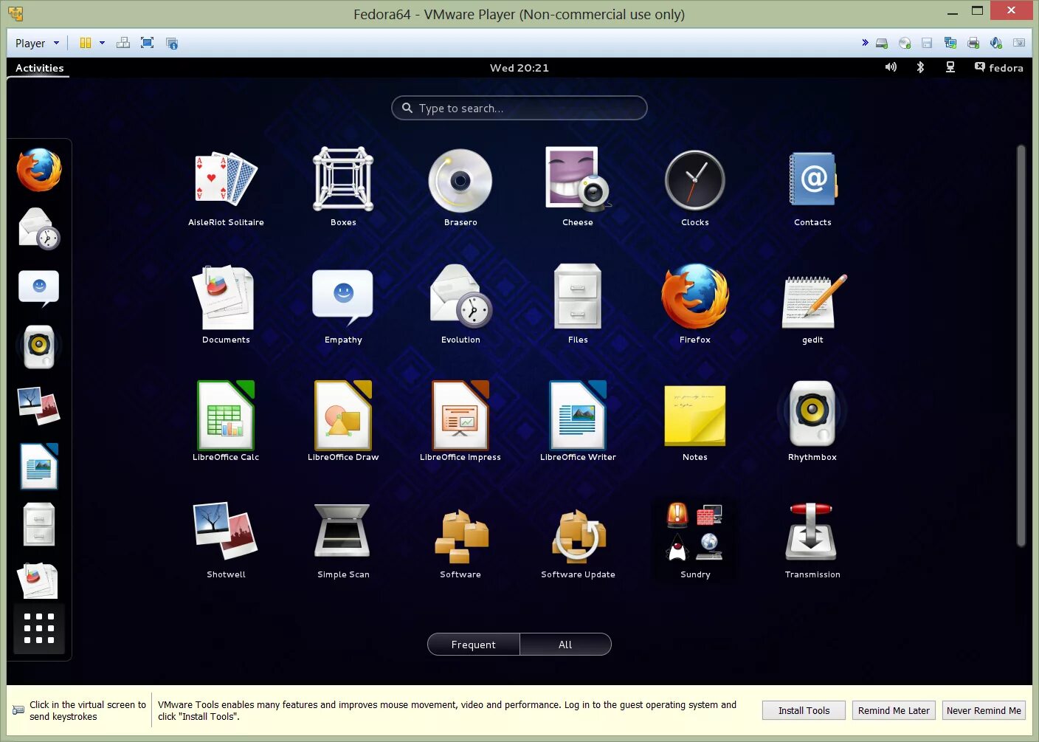Launch Rhythmbox from the app grid
This screenshot has width=1039, height=742.
(x=812, y=422)
